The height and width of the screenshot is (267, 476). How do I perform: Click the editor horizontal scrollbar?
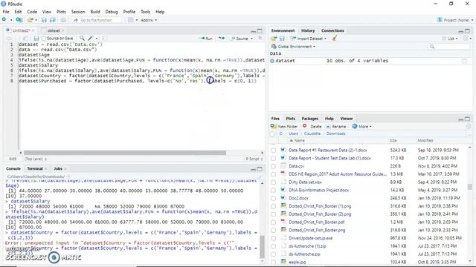[125, 153]
